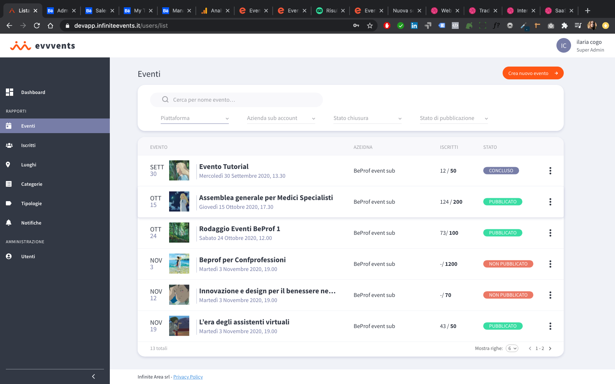Viewport: 615px width, 384px height.
Task: Open the browser extensions puzzle icon
Action: [x=564, y=26]
